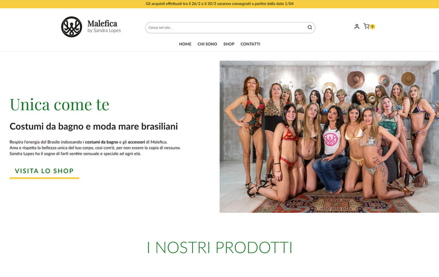Click the 'by Sandra Lopes' tagline
Viewport: 439px width, 277px height.
[104, 30]
